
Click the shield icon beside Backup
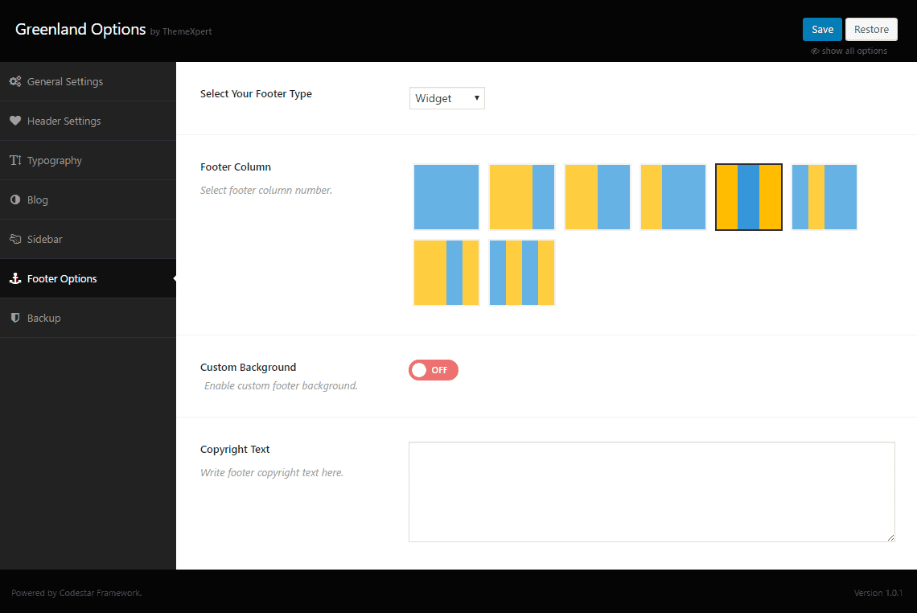click(x=15, y=318)
